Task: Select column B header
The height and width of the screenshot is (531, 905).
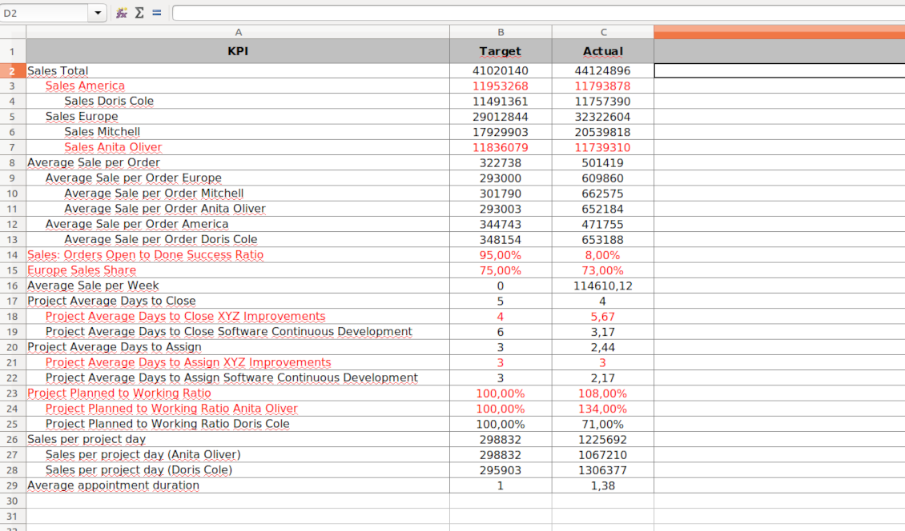Action: click(501, 32)
